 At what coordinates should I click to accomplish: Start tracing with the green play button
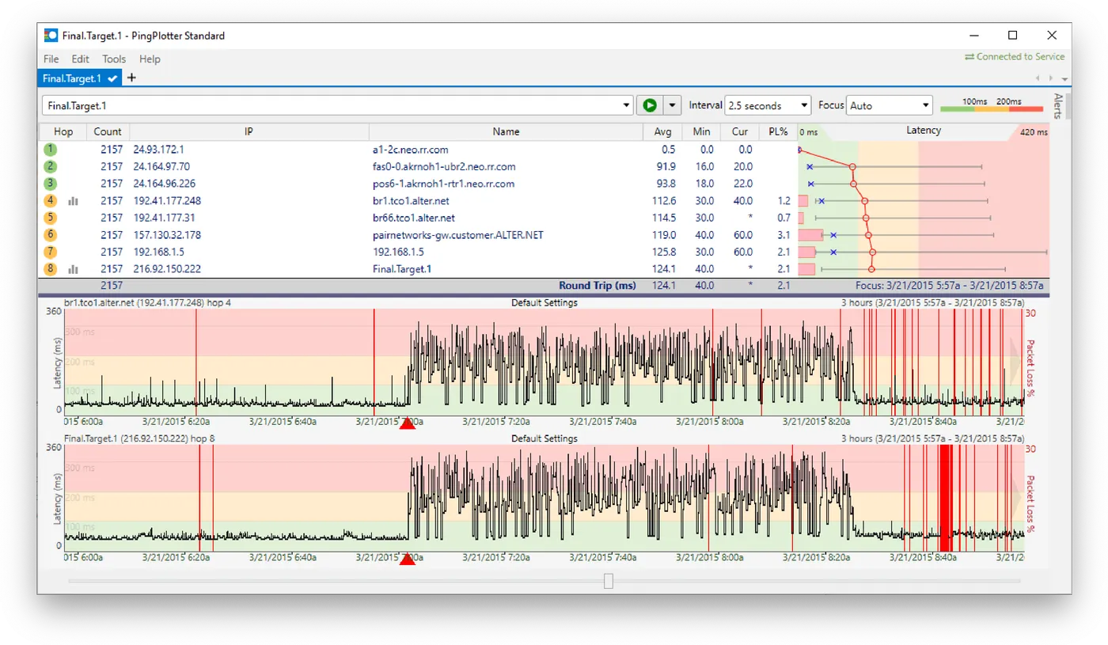click(x=650, y=105)
